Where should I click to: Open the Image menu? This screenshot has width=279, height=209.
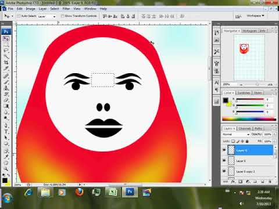(x=31, y=9)
